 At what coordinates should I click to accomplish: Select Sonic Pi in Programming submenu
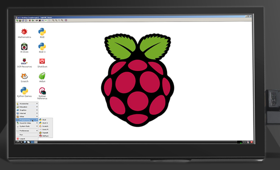tap(45, 129)
